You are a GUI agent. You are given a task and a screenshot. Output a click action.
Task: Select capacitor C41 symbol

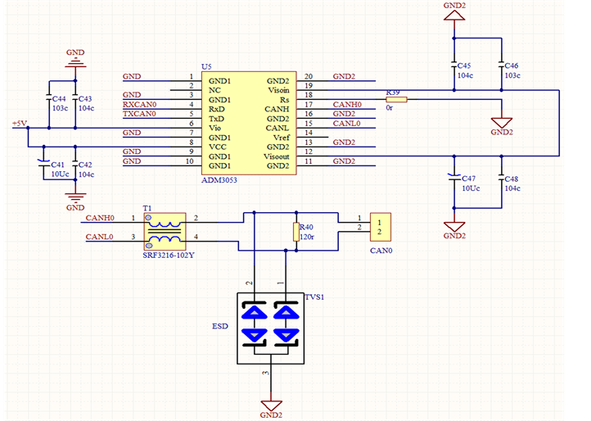[x=47, y=164]
